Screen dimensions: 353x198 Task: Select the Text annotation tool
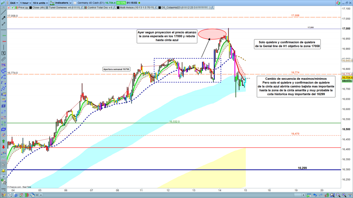3,53
